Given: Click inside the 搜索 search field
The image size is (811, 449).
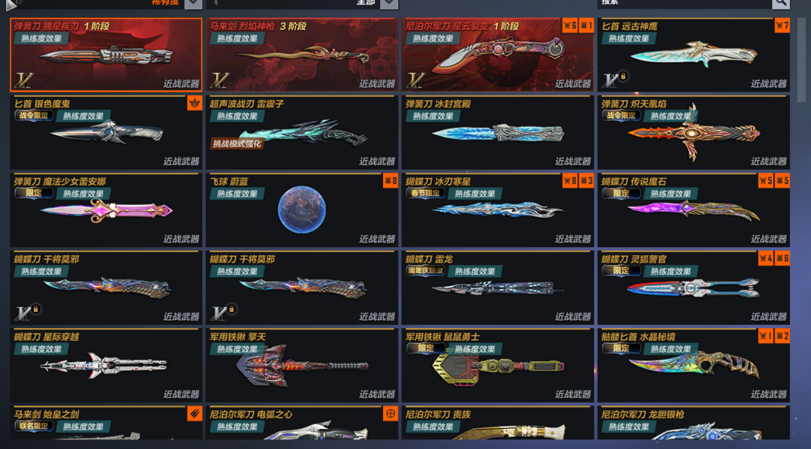Looking at the screenshot, I should tap(684, 3).
